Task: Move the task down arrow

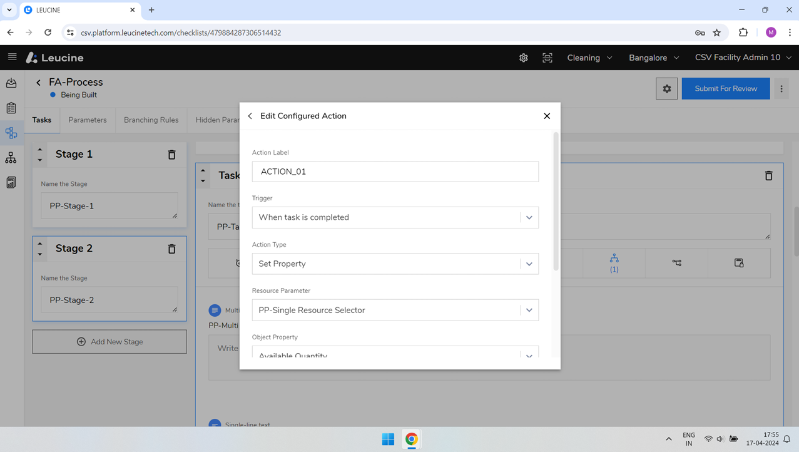Action: coord(203,181)
